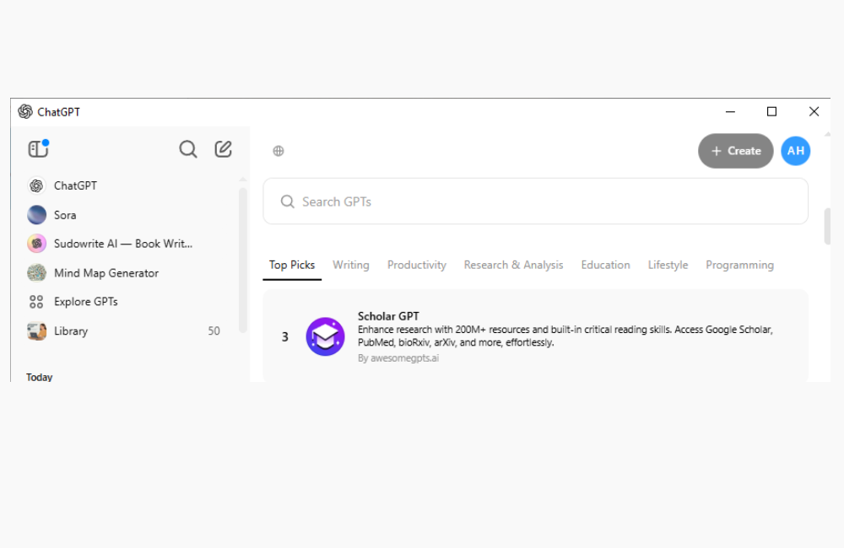Switch to the Writing tab

click(x=351, y=265)
